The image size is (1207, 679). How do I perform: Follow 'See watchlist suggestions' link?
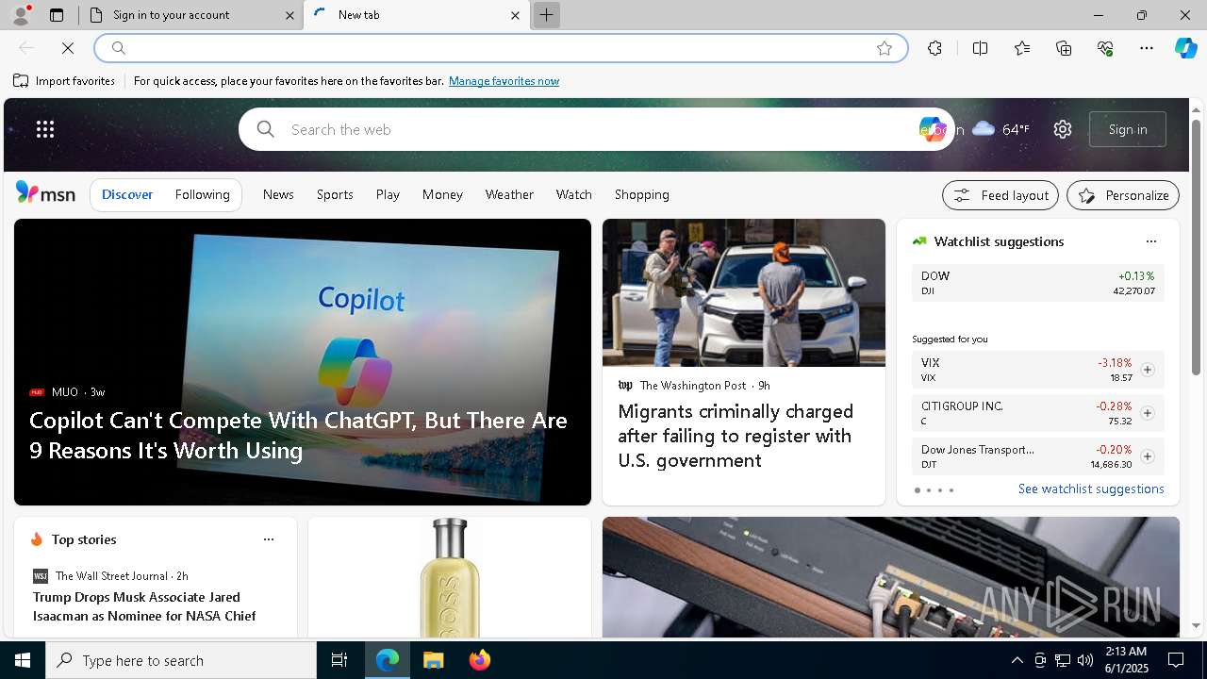[1091, 489]
